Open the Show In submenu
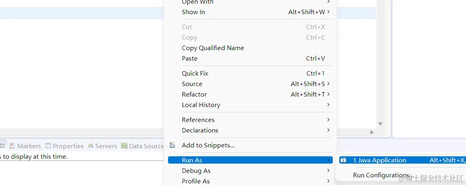The width and height of the screenshot is (466, 185). point(250,12)
